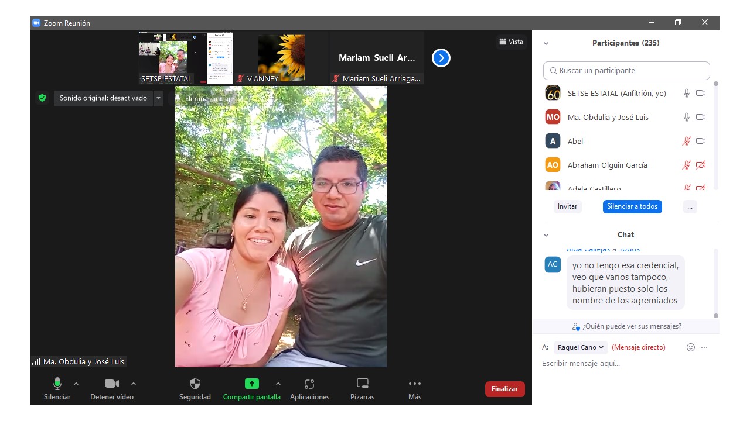750x421 pixels.
Task: Click the AC avatar in chat
Action: (x=553, y=264)
